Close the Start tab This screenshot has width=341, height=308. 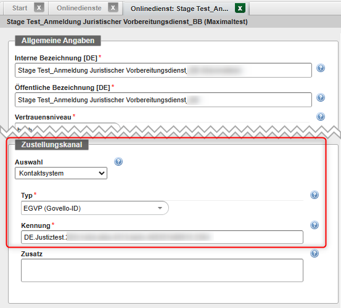tap(39, 8)
